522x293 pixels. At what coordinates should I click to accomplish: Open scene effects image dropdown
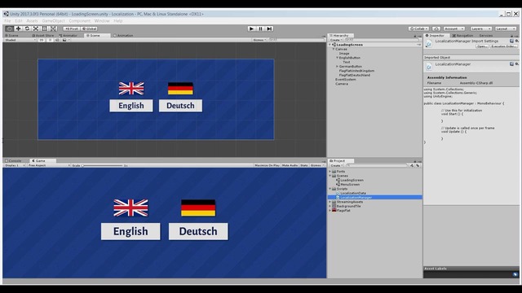pos(65,40)
